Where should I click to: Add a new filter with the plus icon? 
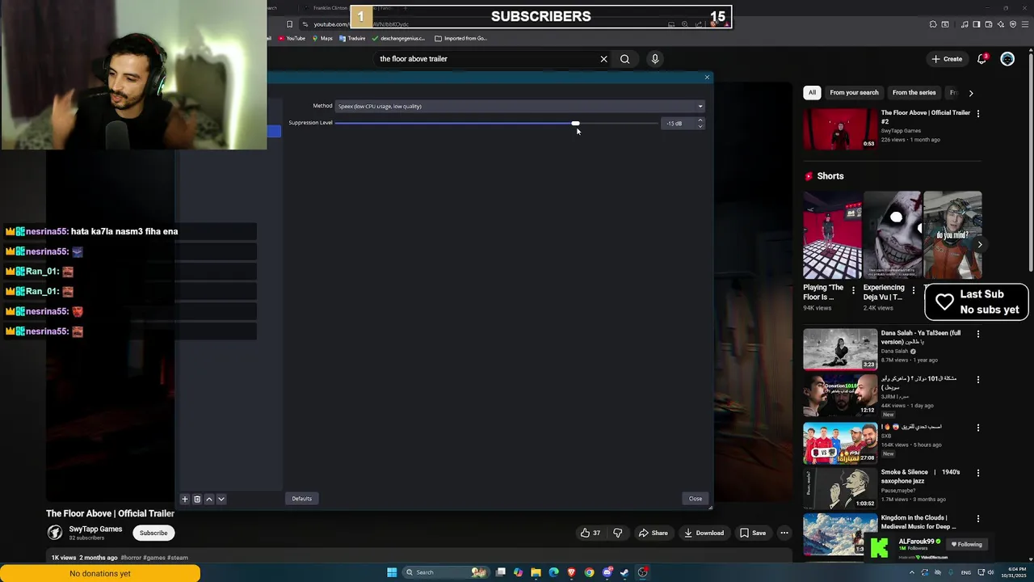(x=184, y=500)
